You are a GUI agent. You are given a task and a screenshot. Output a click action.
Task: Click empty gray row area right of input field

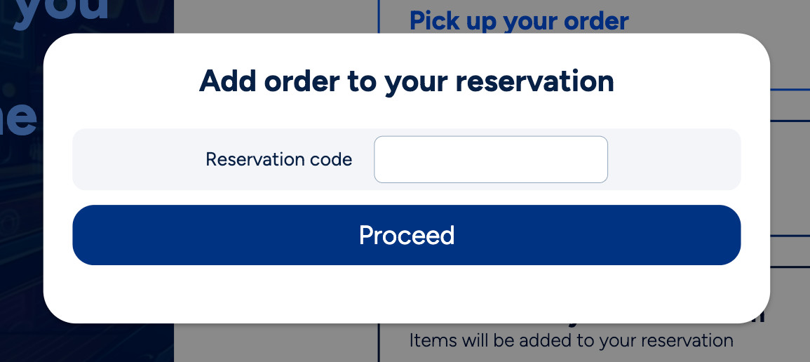coord(673,159)
